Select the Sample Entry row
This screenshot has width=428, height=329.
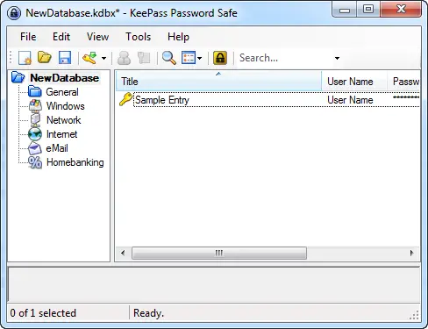click(269, 100)
